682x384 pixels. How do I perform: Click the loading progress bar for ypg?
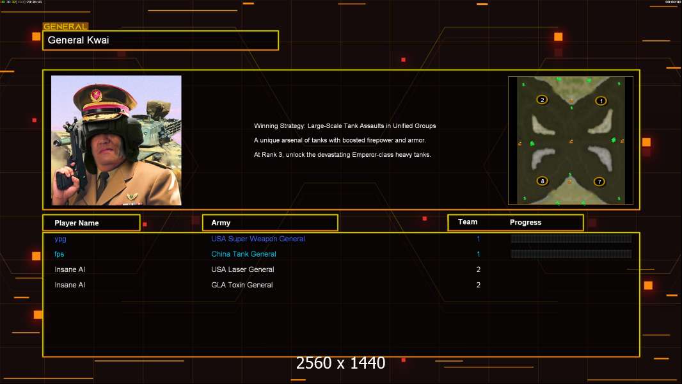click(x=571, y=238)
